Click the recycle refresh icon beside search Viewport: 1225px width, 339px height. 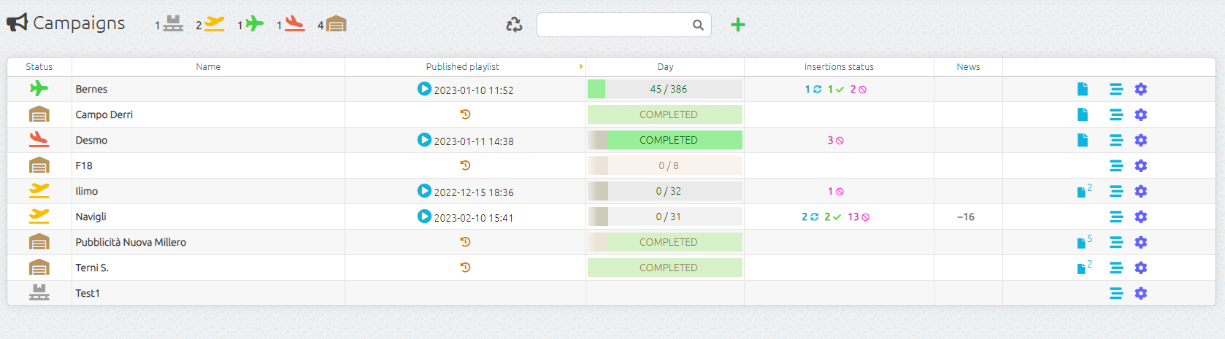click(x=514, y=25)
